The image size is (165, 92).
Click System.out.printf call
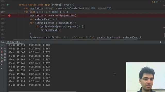(x=42, y=38)
